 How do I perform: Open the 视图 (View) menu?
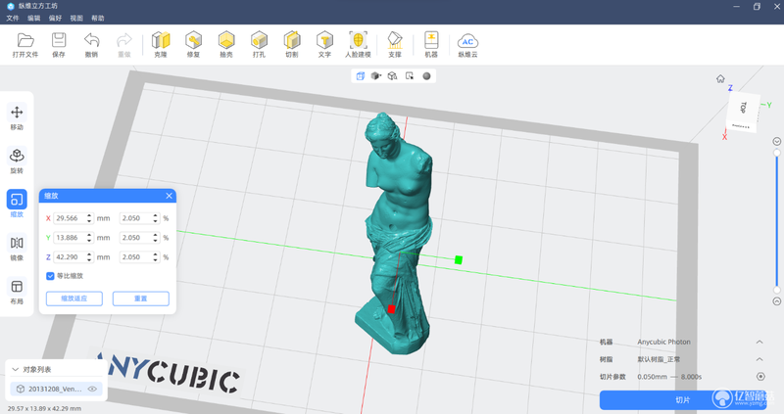[x=76, y=18]
